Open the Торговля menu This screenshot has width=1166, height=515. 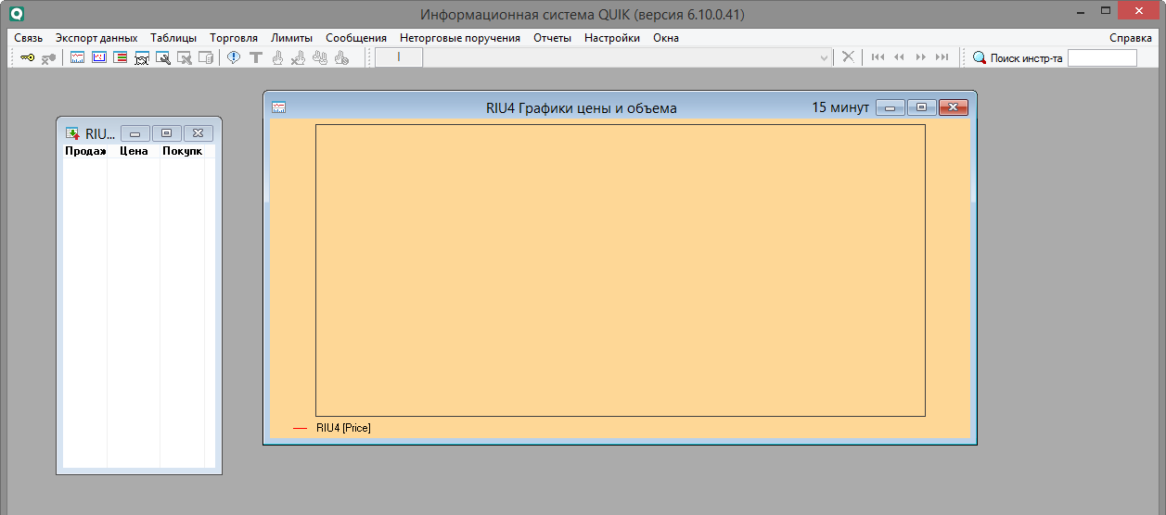(x=234, y=38)
